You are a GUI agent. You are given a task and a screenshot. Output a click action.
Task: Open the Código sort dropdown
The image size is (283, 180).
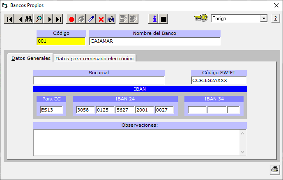pos(263,18)
